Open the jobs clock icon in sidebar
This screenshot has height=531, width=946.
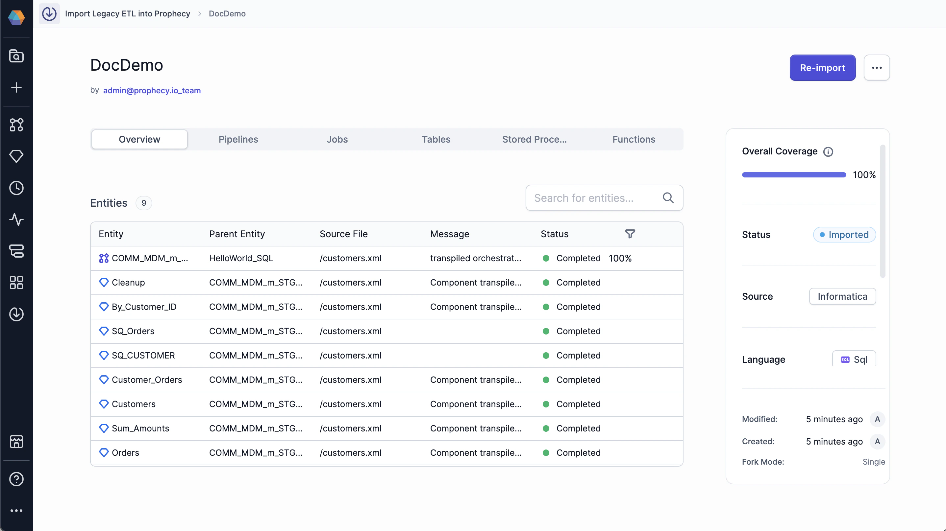16,188
